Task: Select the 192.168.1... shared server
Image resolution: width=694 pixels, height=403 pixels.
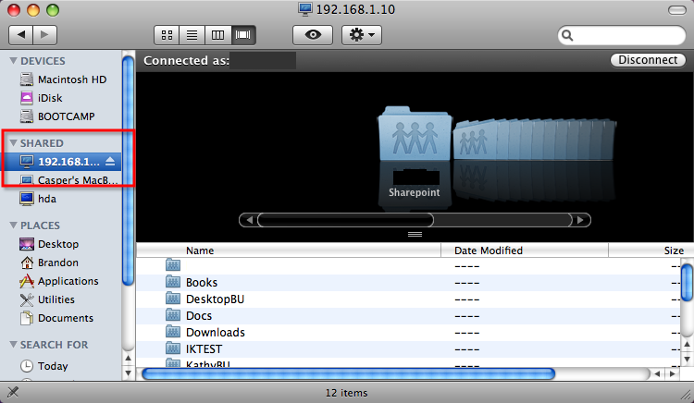Action: (x=61, y=162)
